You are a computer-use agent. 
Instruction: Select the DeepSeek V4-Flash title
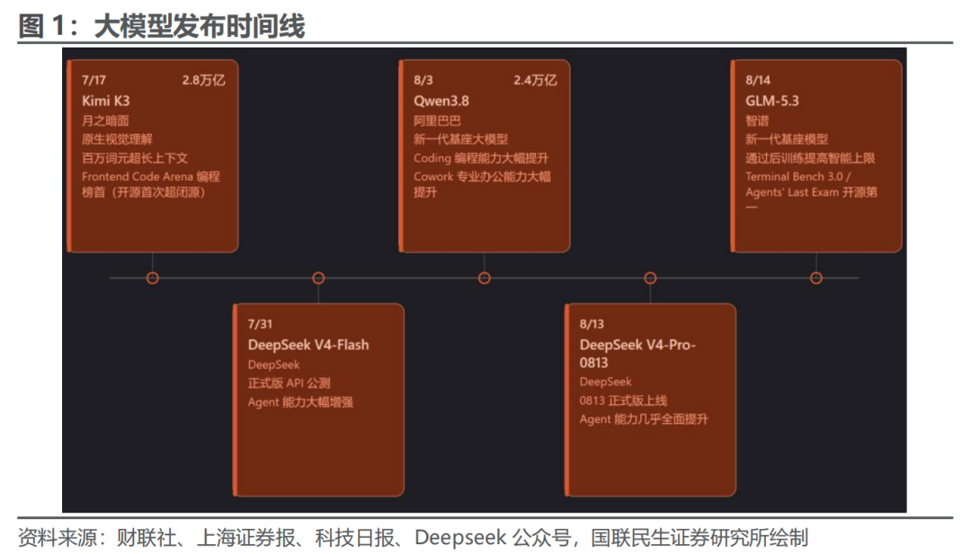[308, 345]
